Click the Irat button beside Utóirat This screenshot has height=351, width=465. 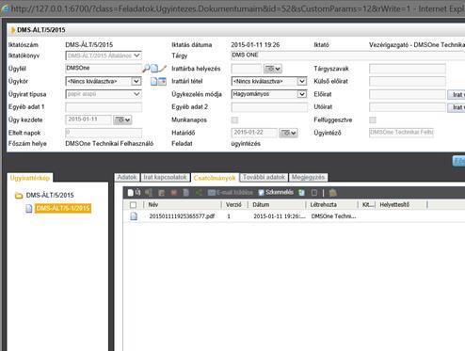[x=457, y=107]
